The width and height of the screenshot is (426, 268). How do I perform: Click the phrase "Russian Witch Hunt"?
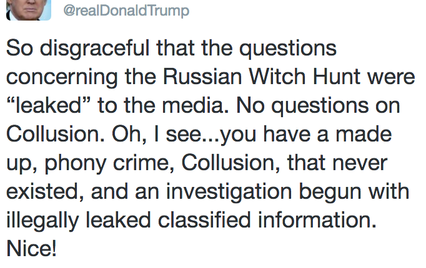pyautogui.click(x=261, y=77)
